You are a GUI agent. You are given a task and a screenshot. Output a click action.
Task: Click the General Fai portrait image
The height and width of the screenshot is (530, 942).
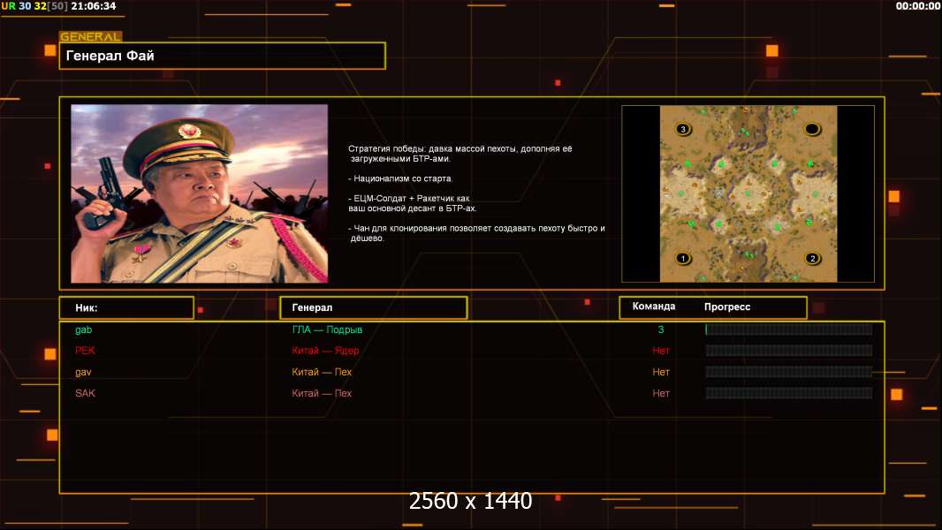[199, 193]
